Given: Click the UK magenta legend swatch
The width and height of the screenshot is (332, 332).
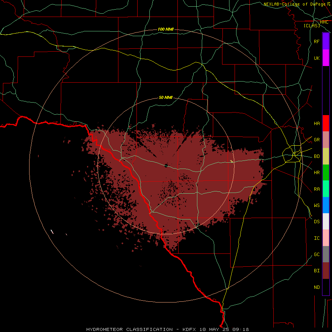Looking at the screenshot, I should tap(326, 58).
